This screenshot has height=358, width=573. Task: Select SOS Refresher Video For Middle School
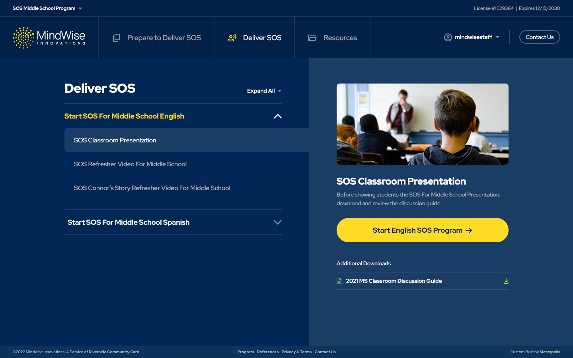130,164
